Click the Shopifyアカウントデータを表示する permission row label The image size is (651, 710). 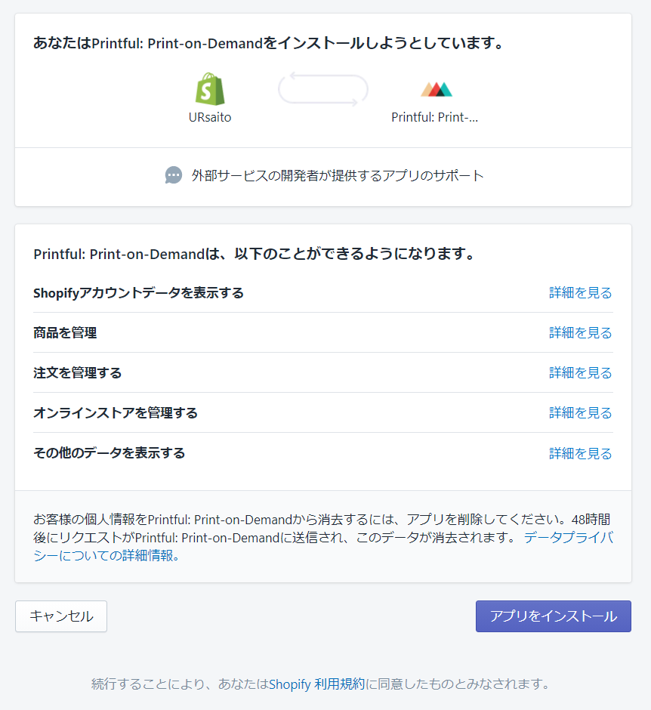(x=138, y=293)
